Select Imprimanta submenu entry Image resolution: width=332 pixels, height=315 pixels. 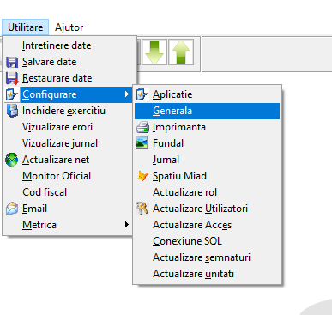click(207, 127)
